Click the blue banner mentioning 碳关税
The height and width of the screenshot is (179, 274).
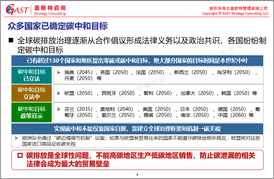(x=137, y=129)
